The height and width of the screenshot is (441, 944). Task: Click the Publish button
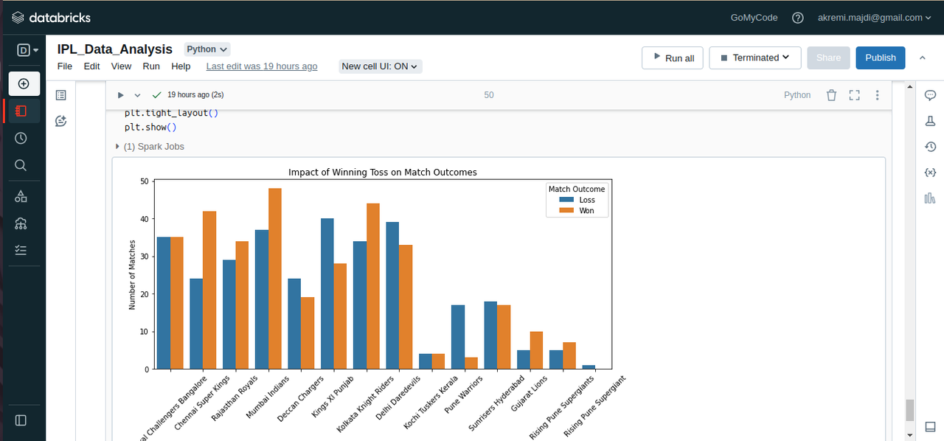tap(881, 58)
